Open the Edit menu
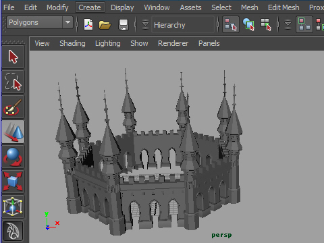 (30, 7)
